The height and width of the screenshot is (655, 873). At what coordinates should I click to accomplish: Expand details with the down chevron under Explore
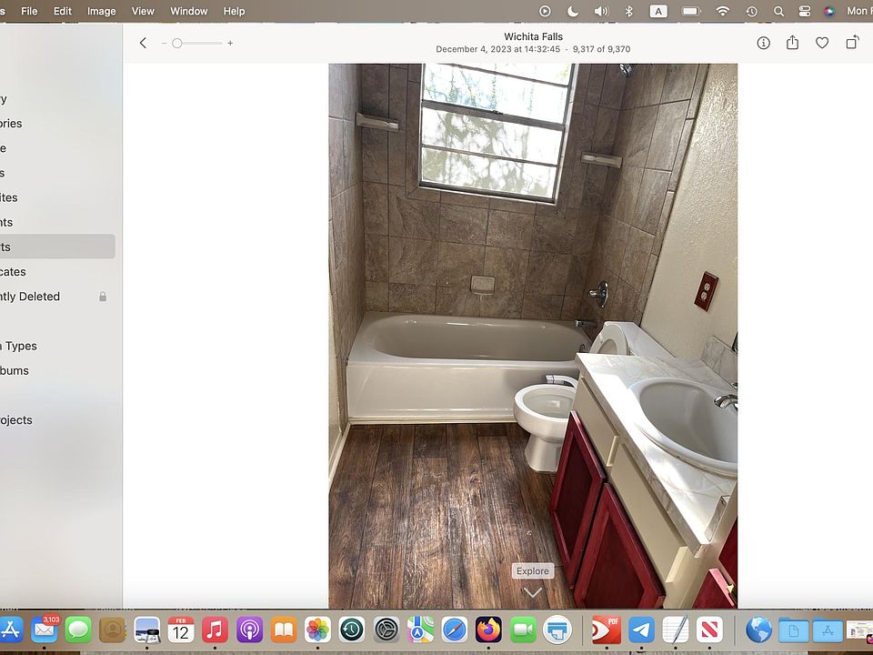[x=533, y=592]
